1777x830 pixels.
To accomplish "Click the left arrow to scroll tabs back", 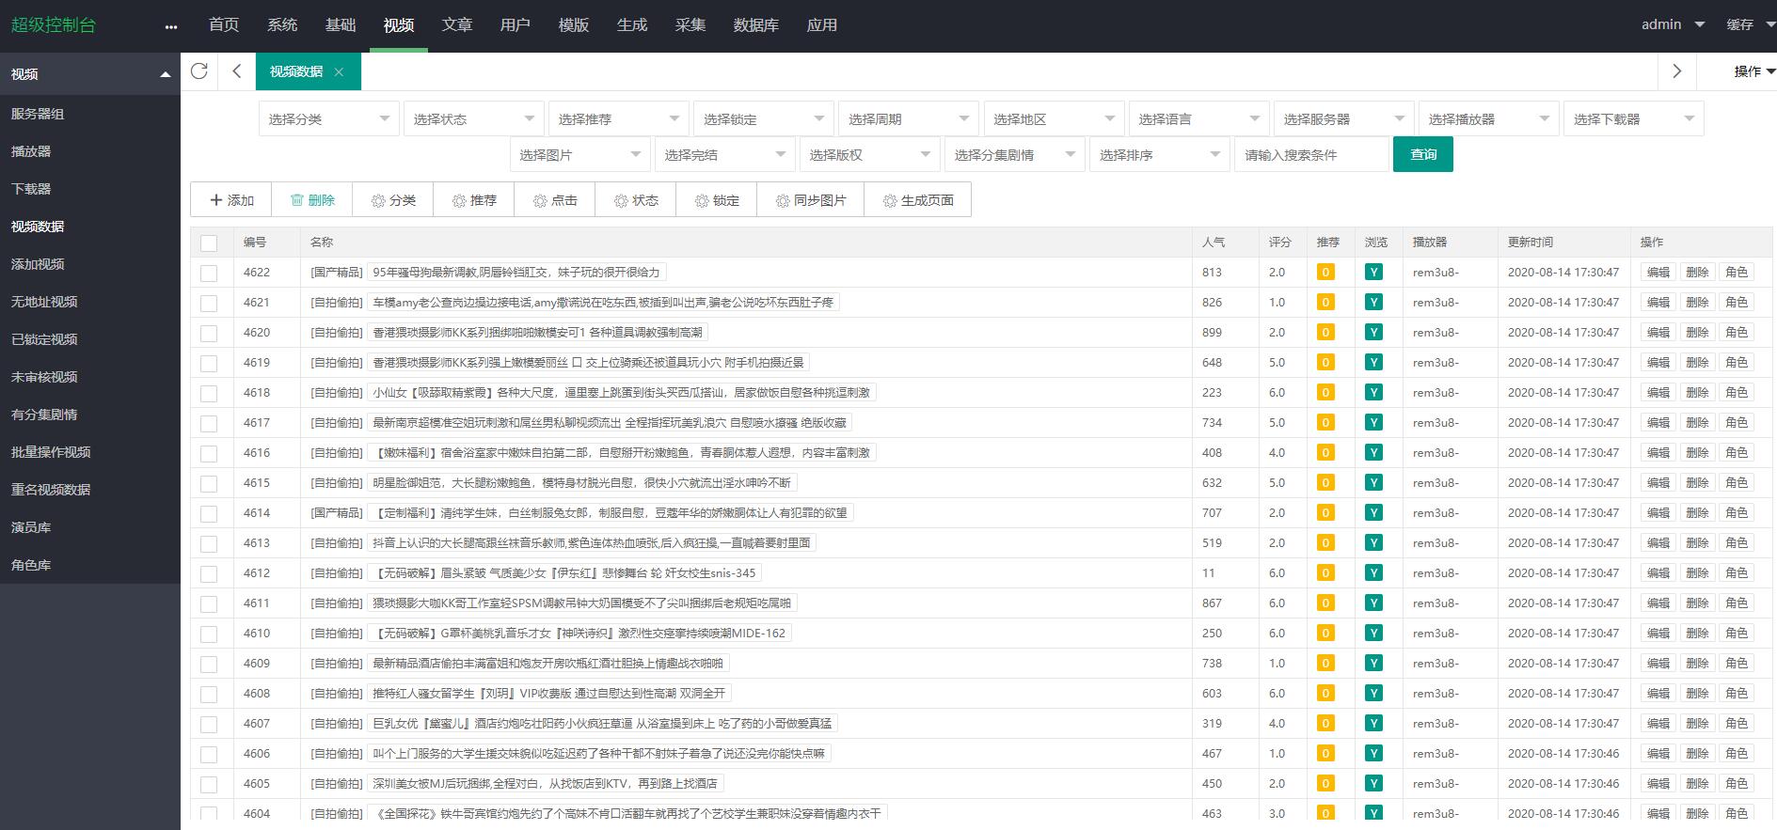I will [x=237, y=71].
